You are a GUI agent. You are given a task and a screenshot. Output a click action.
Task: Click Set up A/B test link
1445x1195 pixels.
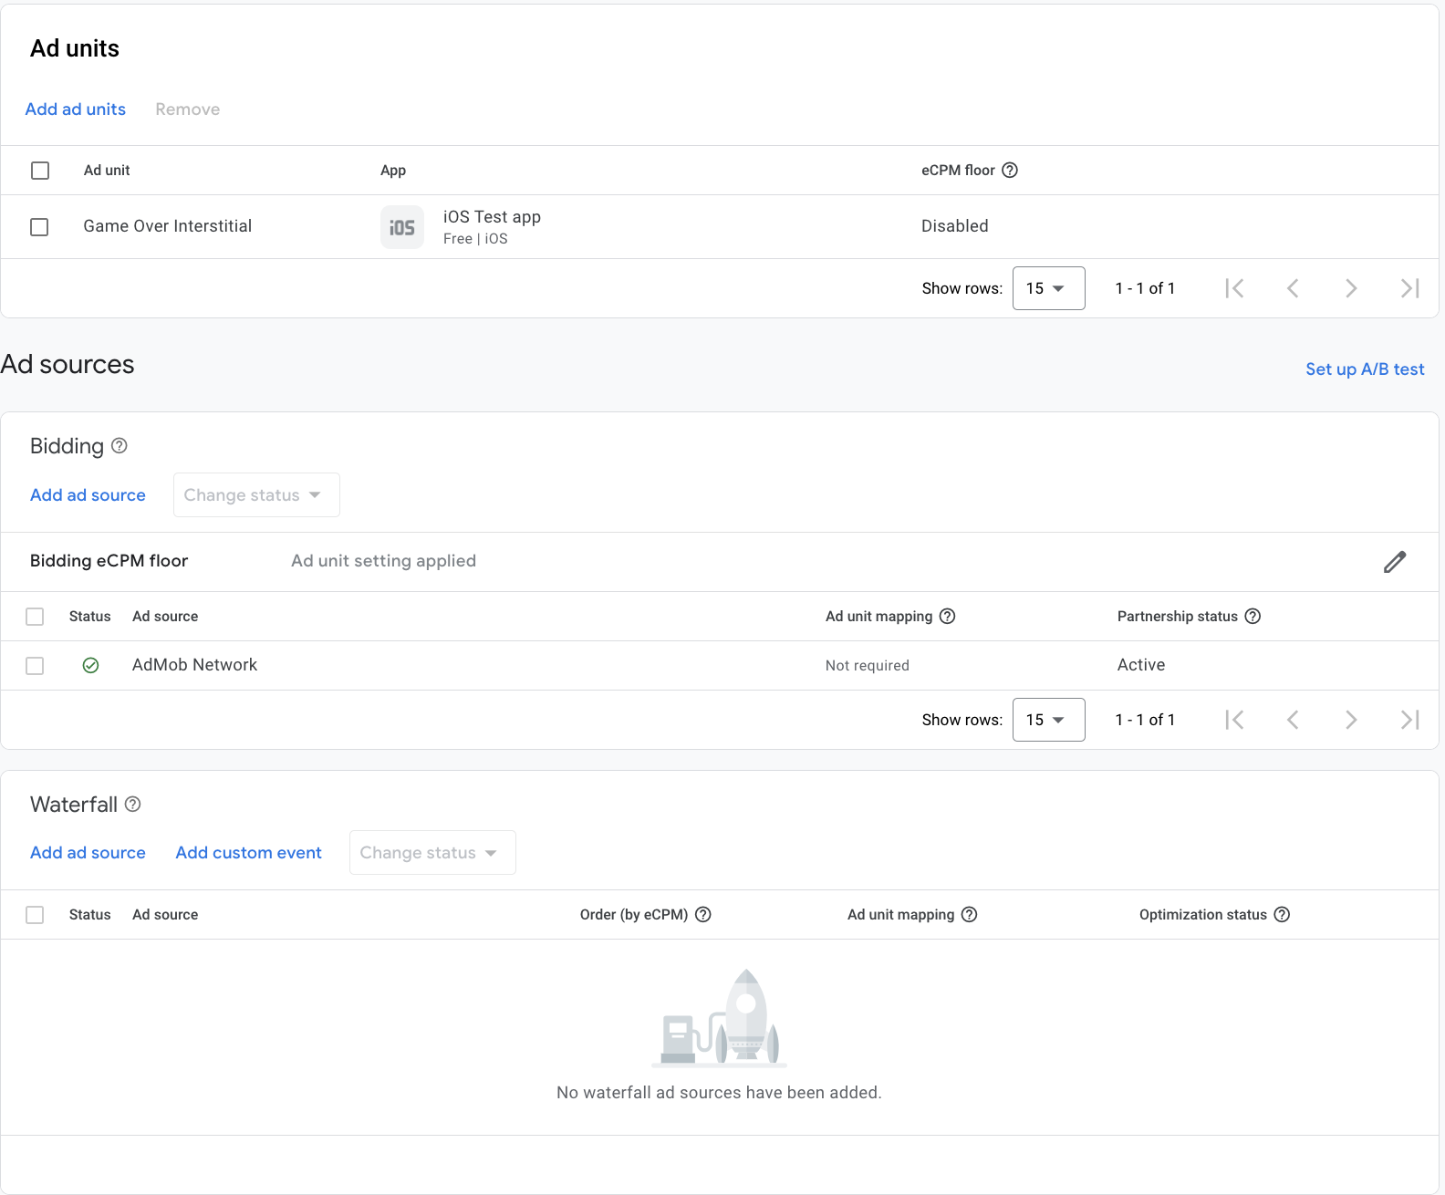(x=1365, y=369)
